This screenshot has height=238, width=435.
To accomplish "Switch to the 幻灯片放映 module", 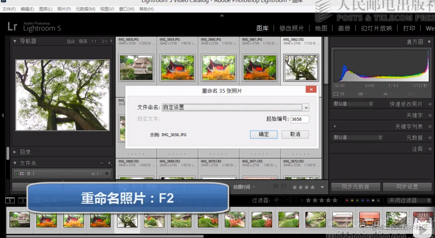I will pos(377,28).
